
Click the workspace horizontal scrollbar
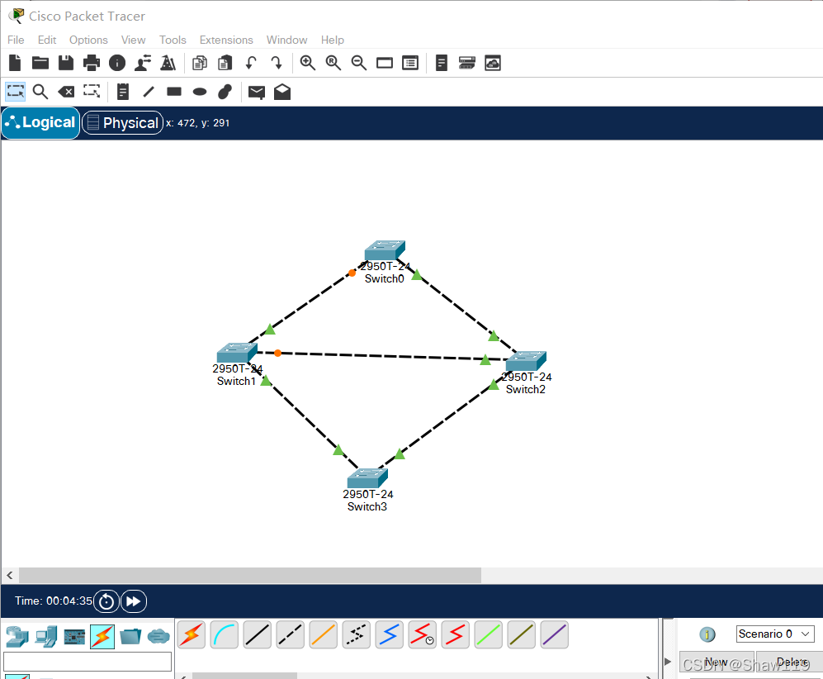(250, 575)
